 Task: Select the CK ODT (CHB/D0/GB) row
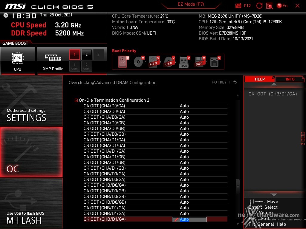(x=155, y=202)
